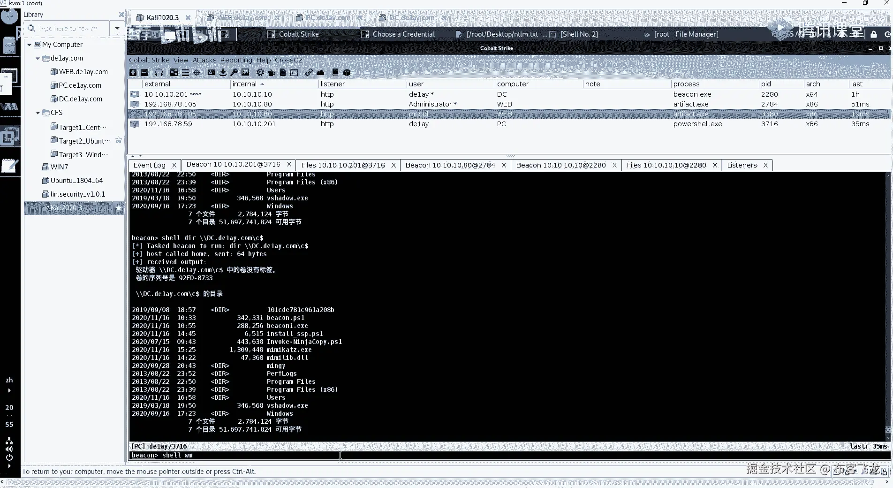Open the View menu

pyautogui.click(x=181, y=60)
